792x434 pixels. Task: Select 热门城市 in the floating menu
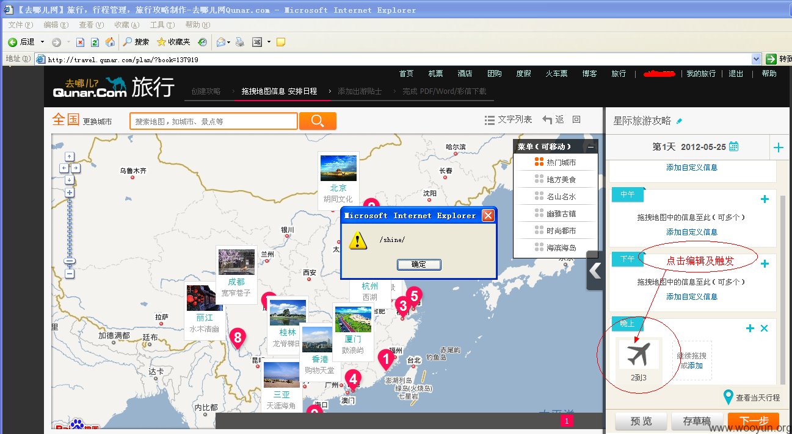(x=555, y=162)
